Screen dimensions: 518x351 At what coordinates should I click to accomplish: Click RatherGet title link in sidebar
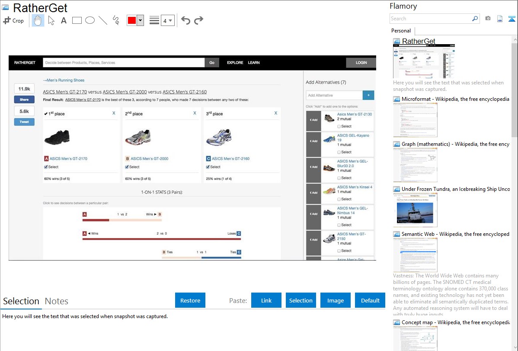(419, 41)
